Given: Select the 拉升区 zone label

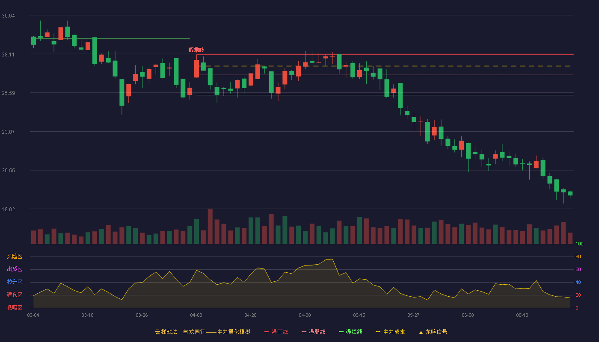Looking at the screenshot, I should (x=15, y=282).
